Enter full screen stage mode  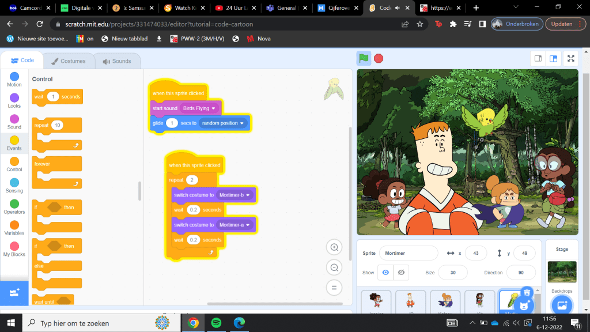pyautogui.click(x=570, y=58)
